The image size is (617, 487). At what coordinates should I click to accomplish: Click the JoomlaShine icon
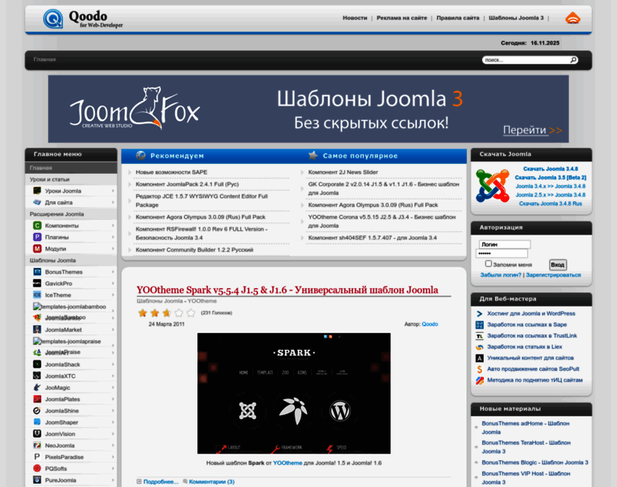coord(37,411)
